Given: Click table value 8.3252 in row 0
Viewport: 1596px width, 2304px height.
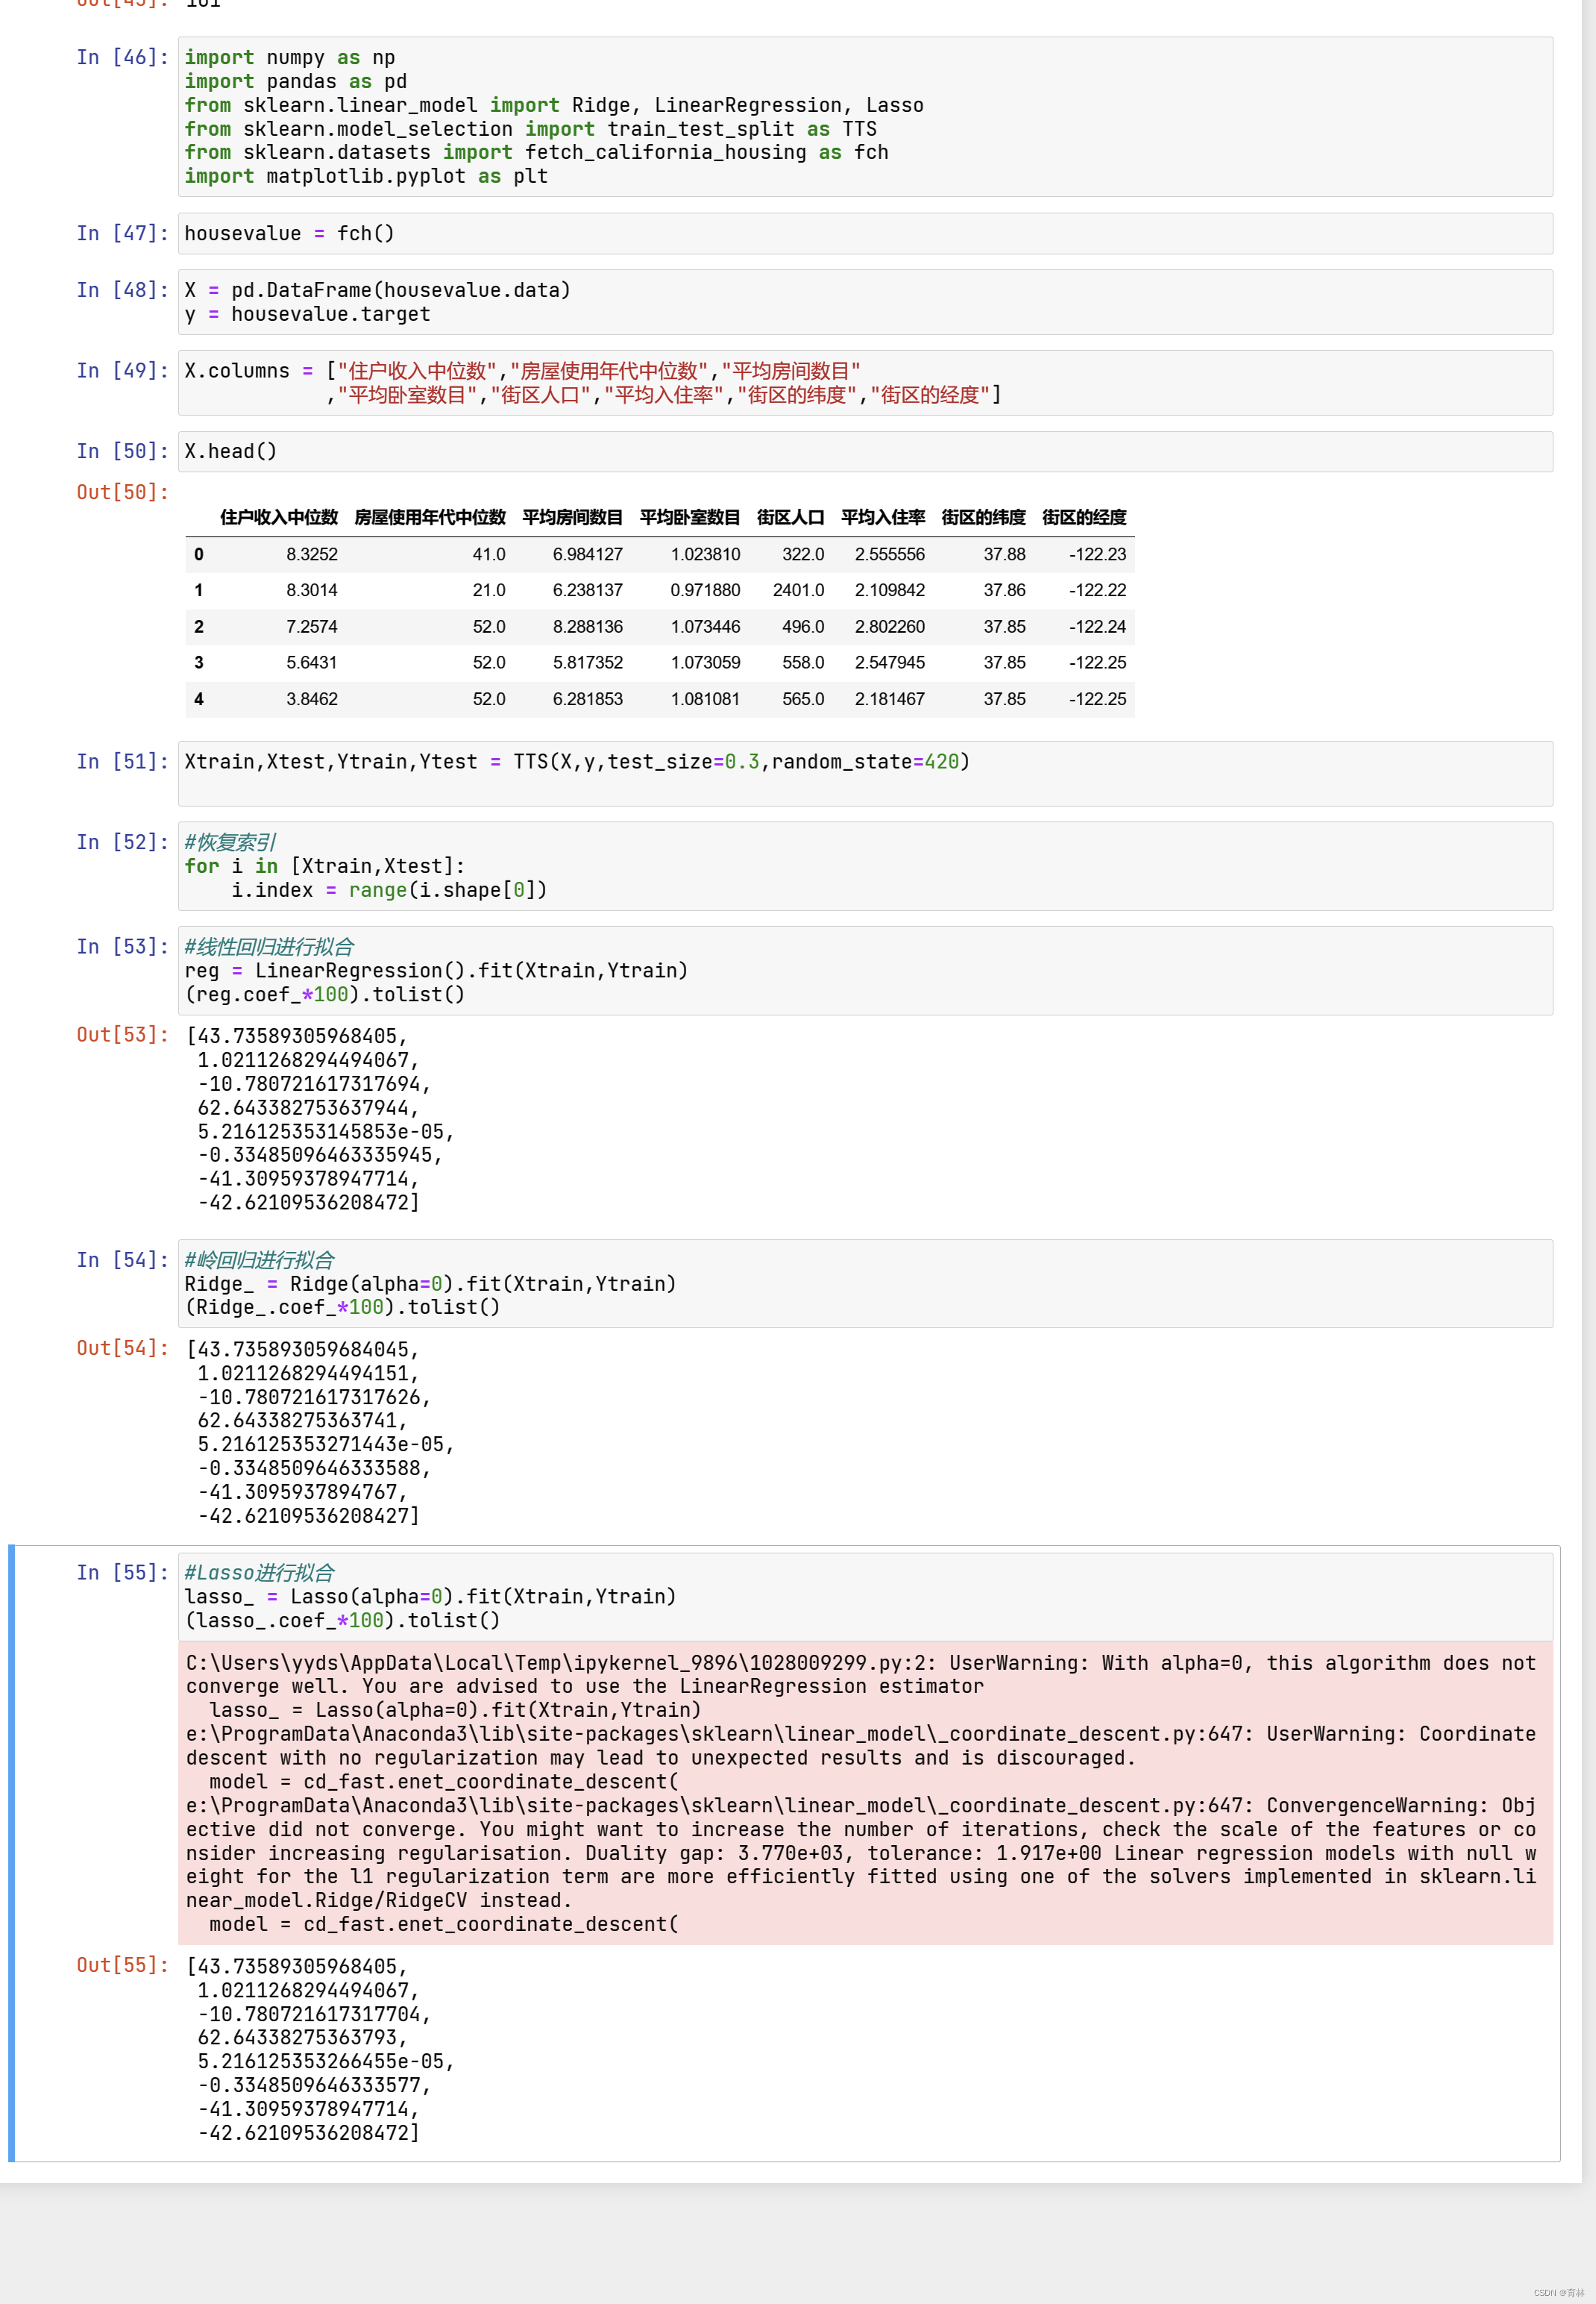Looking at the screenshot, I should coord(312,554).
